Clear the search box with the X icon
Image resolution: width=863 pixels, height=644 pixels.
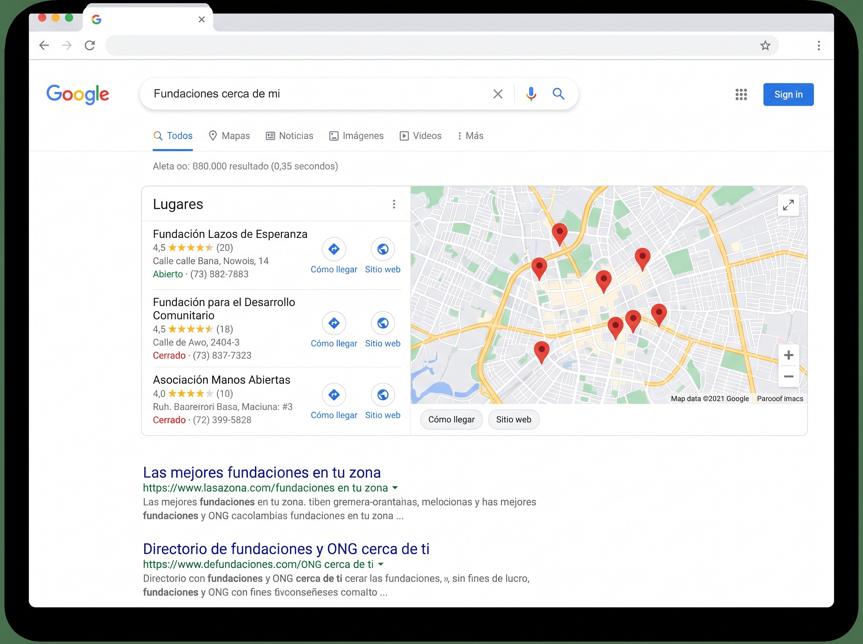tap(498, 94)
